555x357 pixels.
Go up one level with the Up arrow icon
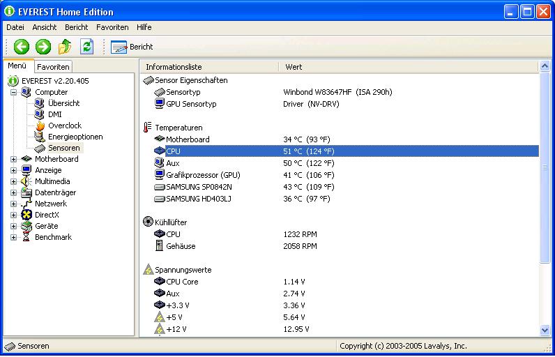click(x=65, y=47)
